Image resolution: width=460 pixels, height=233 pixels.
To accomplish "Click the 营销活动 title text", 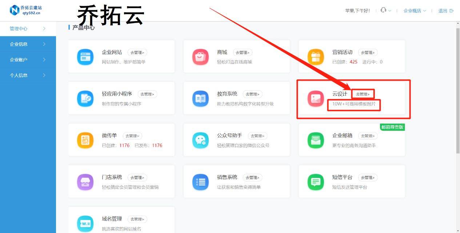I will tap(342, 52).
